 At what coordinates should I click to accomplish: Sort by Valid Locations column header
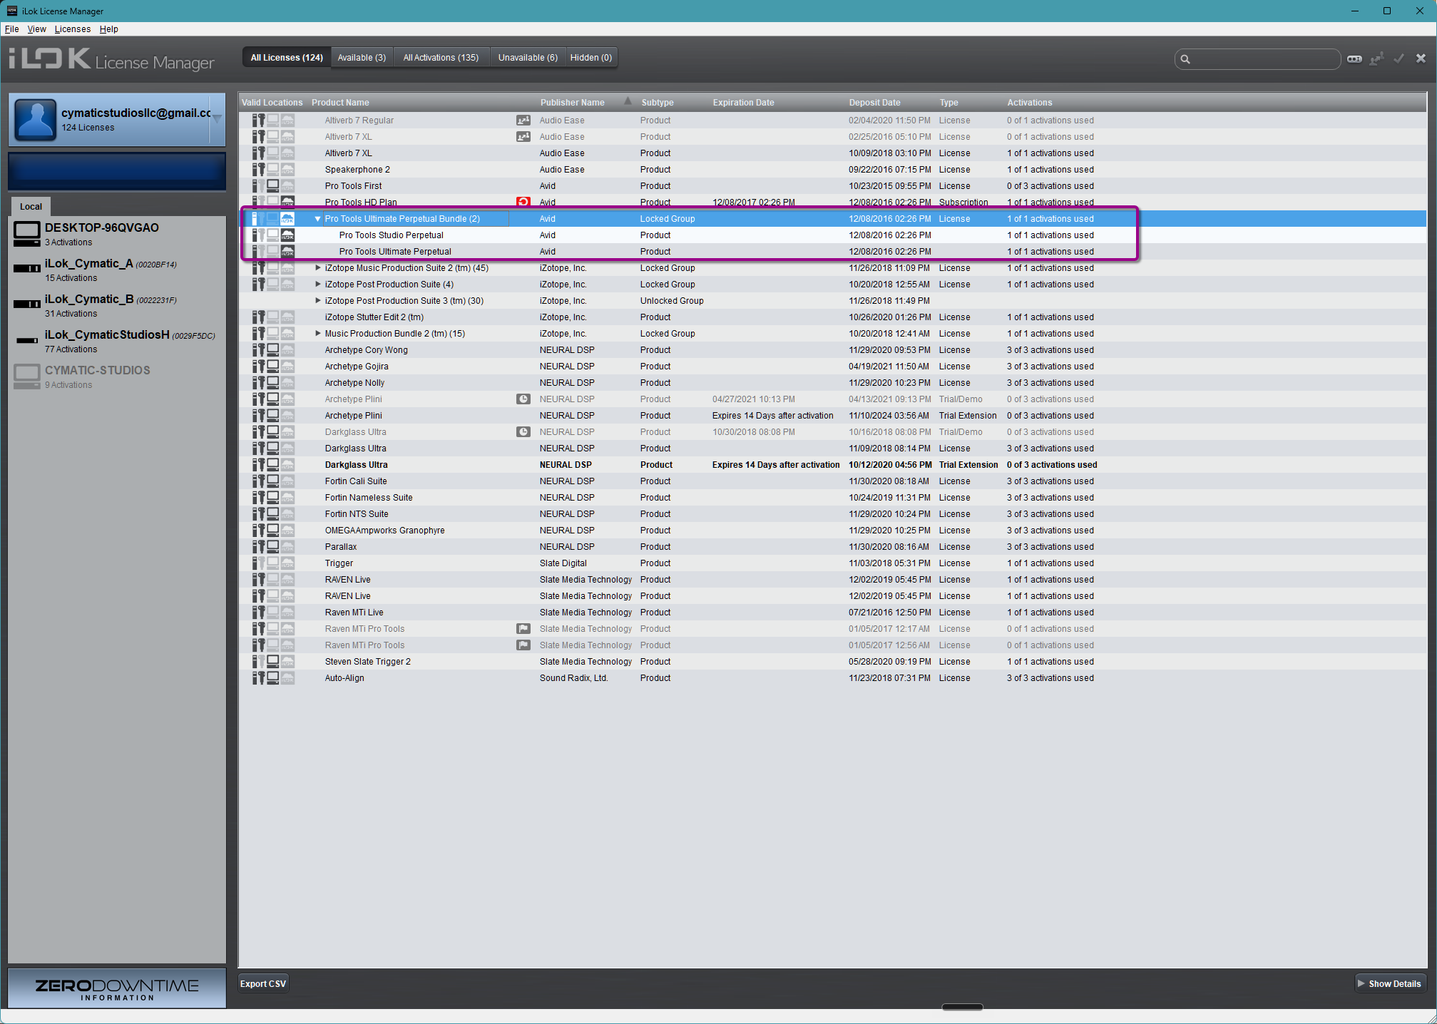point(272,103)
